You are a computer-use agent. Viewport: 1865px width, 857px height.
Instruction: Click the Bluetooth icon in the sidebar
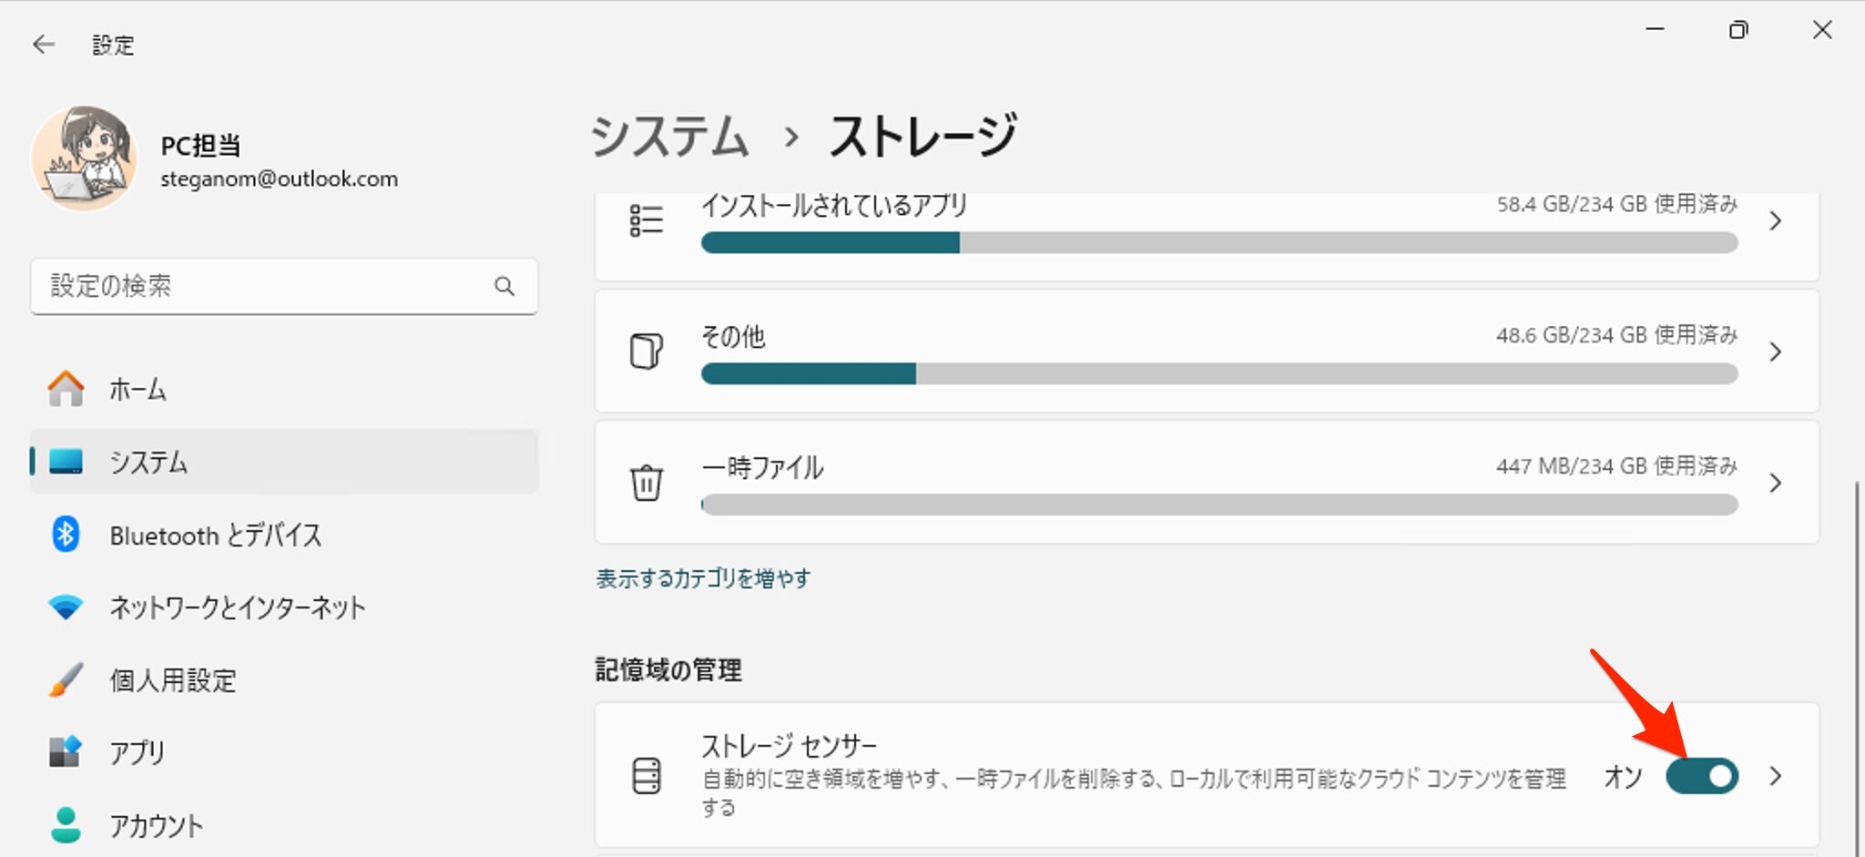tap(66, 535)
